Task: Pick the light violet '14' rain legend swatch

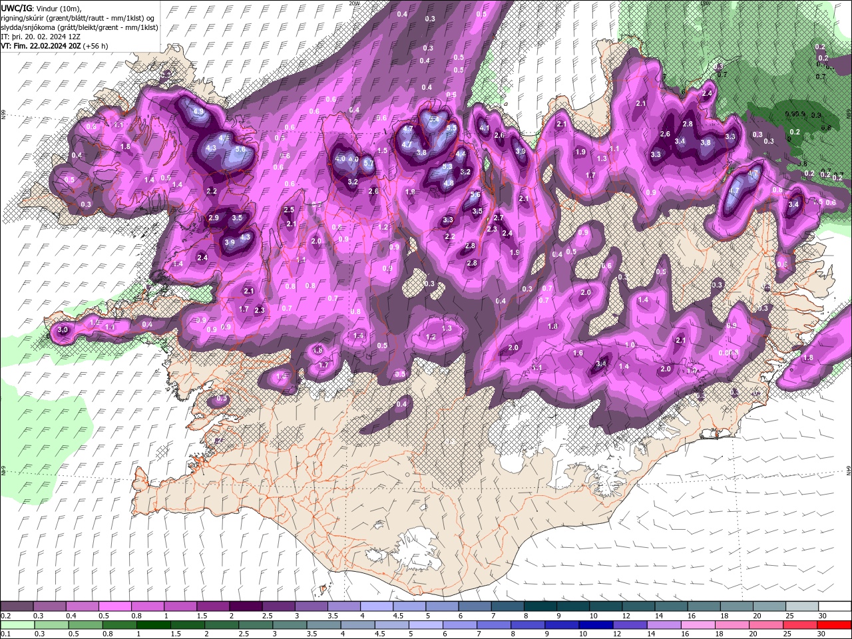Action: click(664, 625)
